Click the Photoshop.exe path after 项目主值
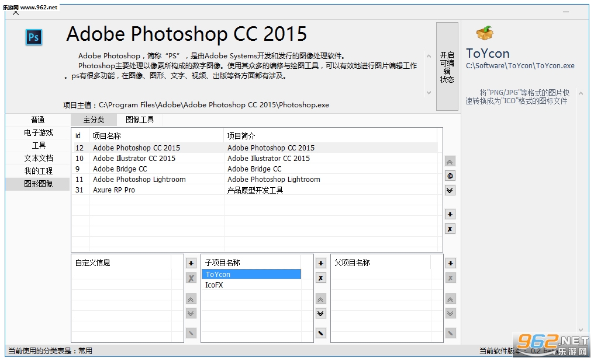This screenshot has width=594, height=361. (x=213, y=105)
